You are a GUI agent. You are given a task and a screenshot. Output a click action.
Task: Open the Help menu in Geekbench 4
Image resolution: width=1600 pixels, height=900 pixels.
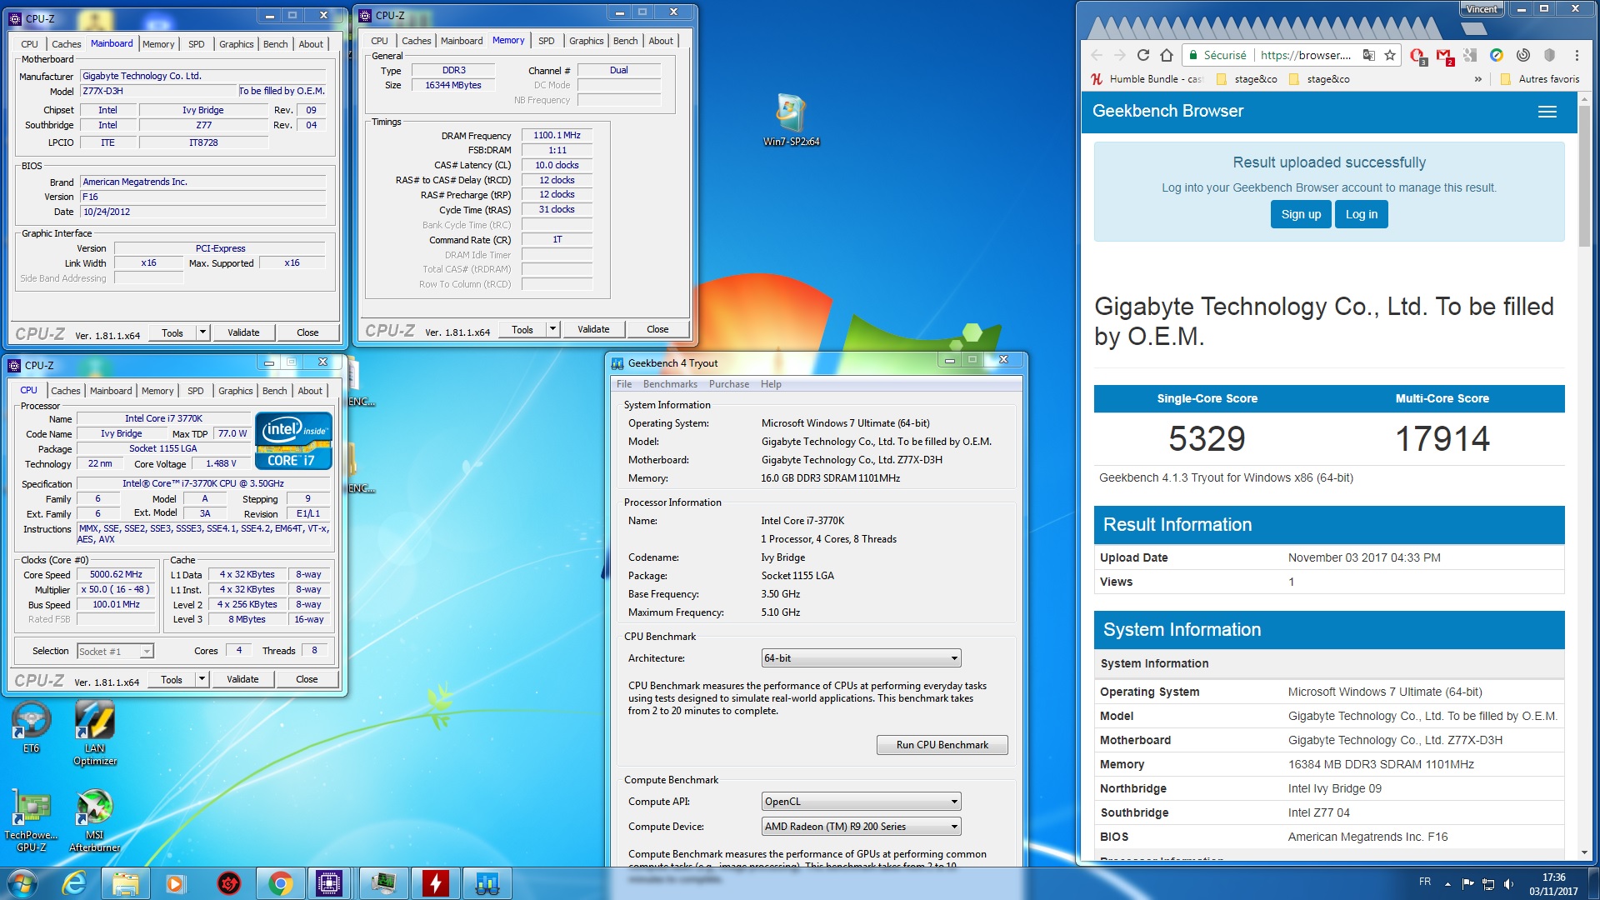(771, 384)
